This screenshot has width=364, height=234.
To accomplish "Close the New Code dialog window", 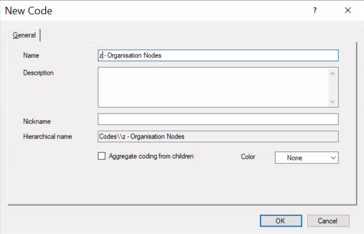I will click(x=348, y=10).
